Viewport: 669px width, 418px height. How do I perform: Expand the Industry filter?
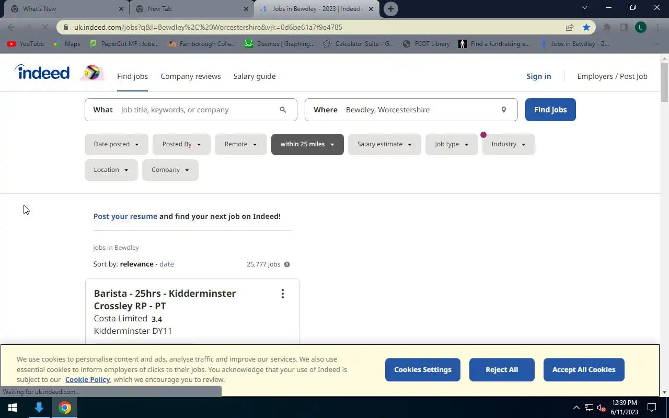point(509,144)
